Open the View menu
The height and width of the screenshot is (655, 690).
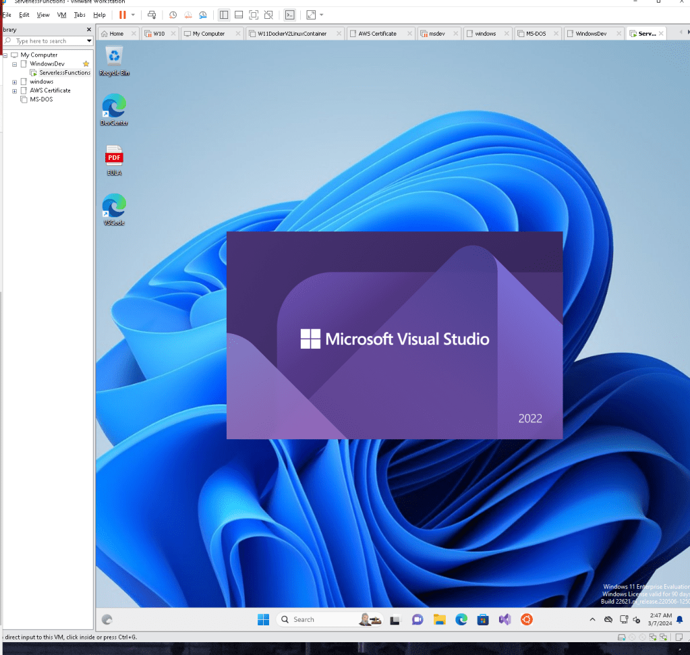(43, 15)
